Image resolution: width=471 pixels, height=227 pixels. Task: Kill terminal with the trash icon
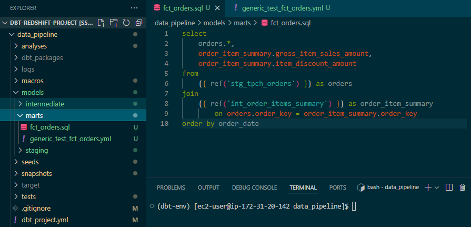pos(462,187)
